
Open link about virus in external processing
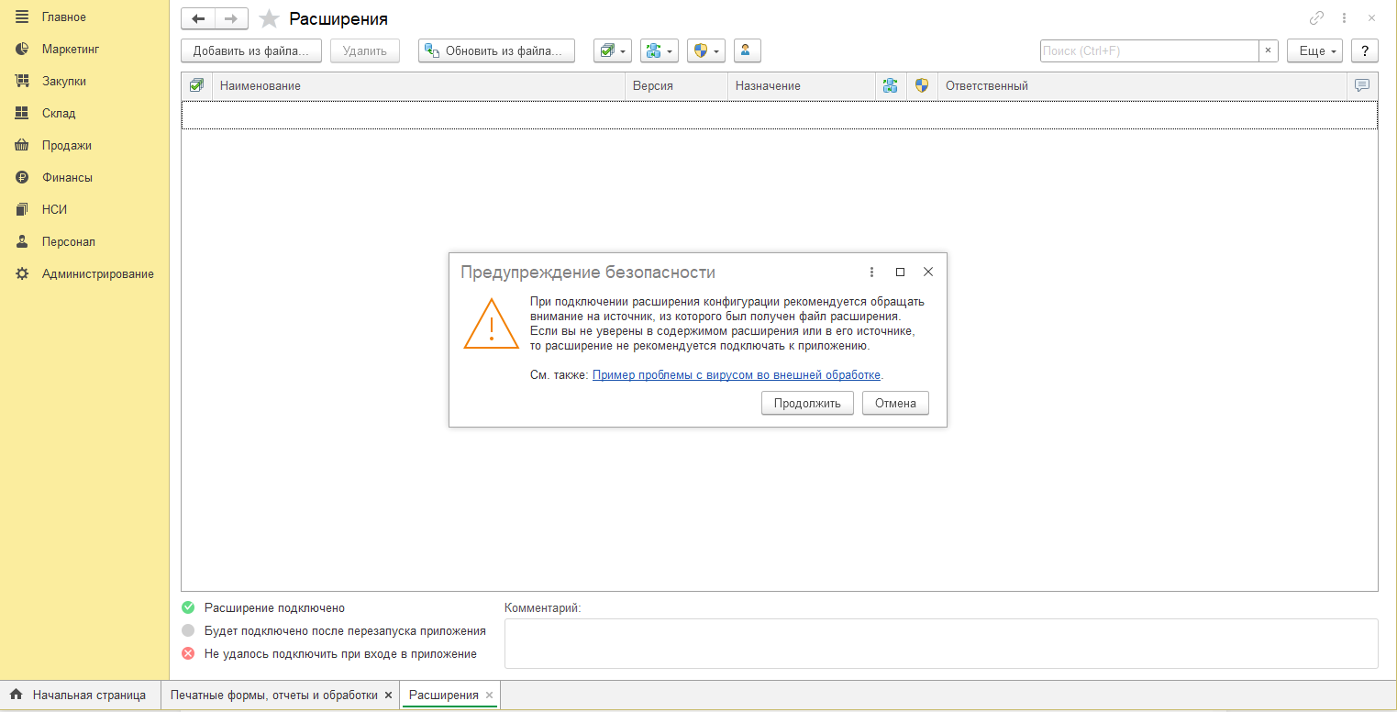736,375
